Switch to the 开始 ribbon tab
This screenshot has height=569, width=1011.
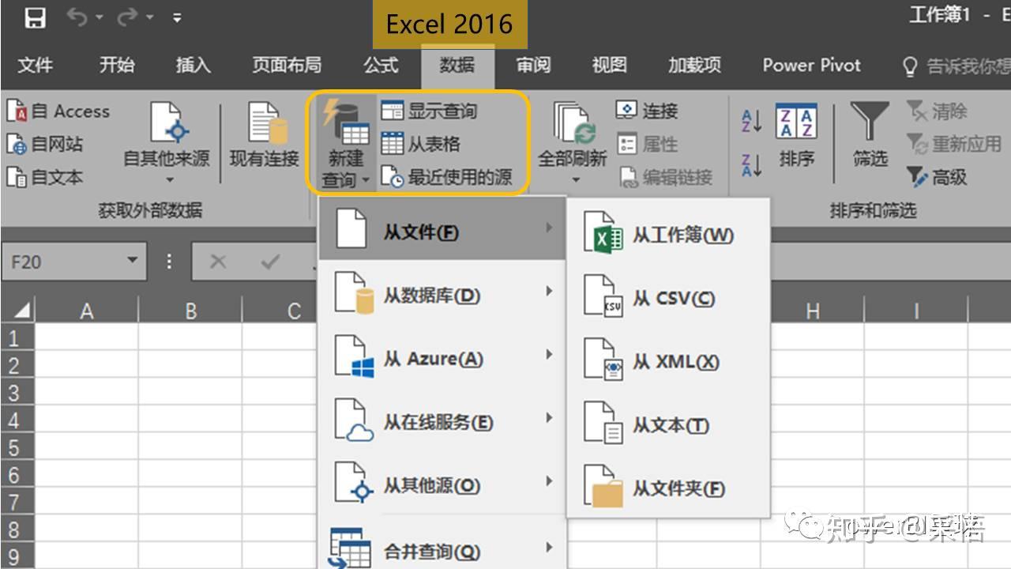[117, 66]
